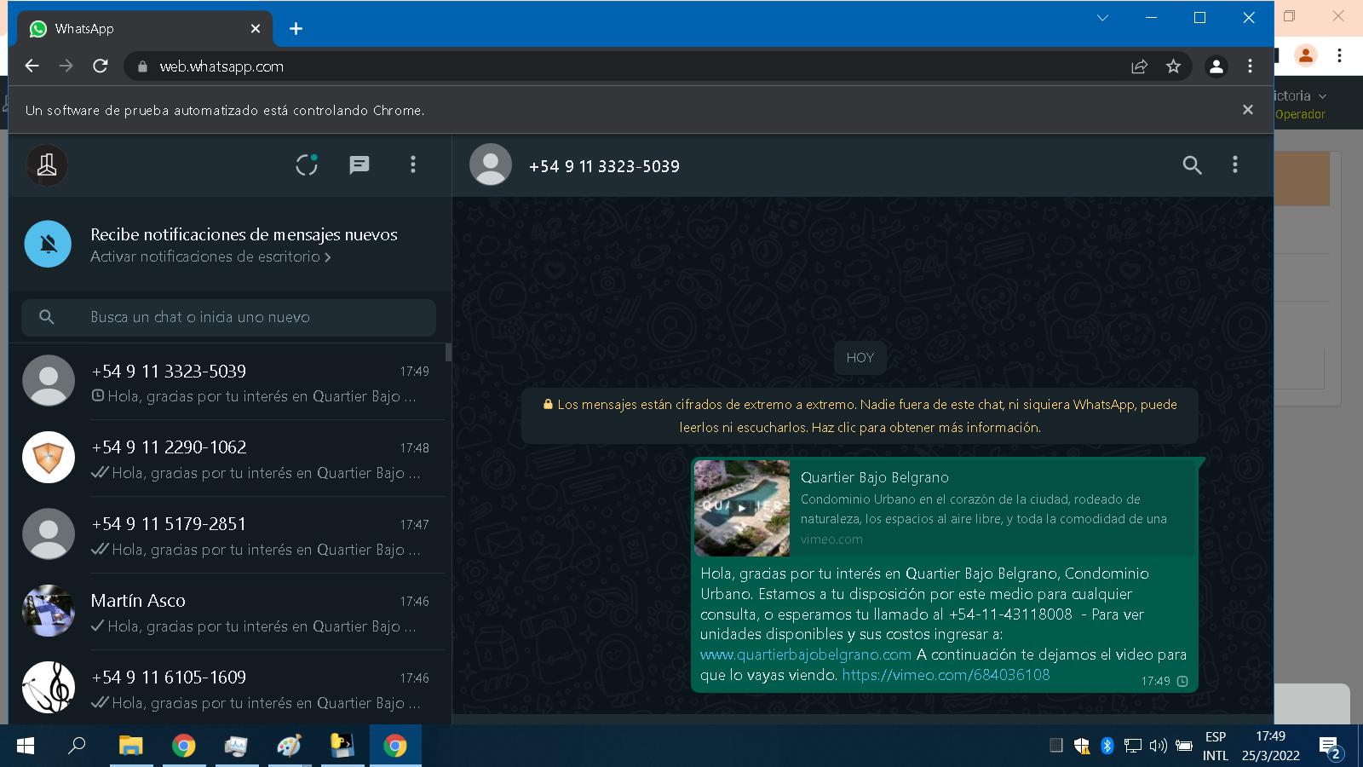Click the encryption info notice
Image resolution: width=1363 pixels, height=767 pixels.
tap(860, 416)
